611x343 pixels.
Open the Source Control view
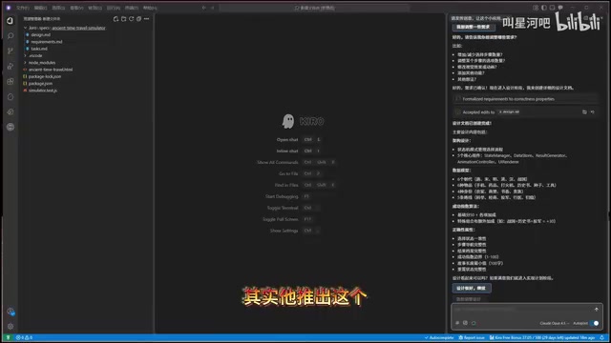(11, 50)
